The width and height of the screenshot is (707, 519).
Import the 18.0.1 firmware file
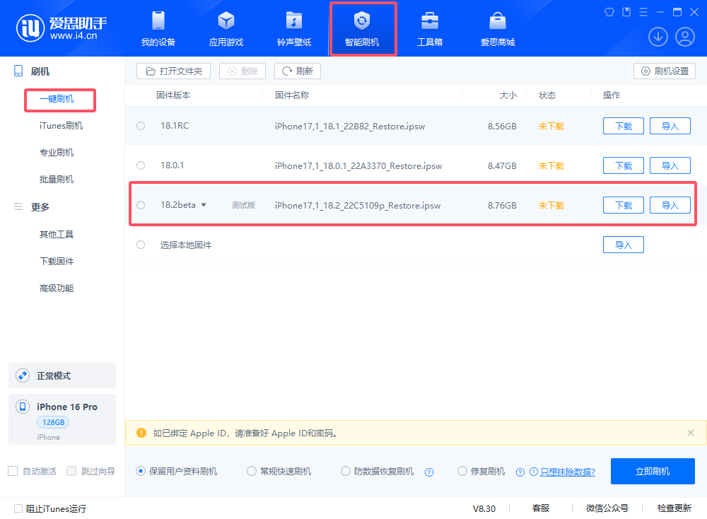[x=670, y=165]
